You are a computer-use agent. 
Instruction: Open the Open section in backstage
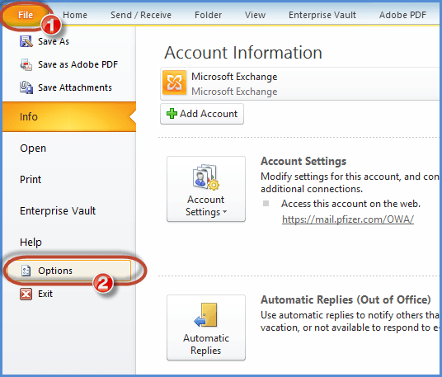33,148
